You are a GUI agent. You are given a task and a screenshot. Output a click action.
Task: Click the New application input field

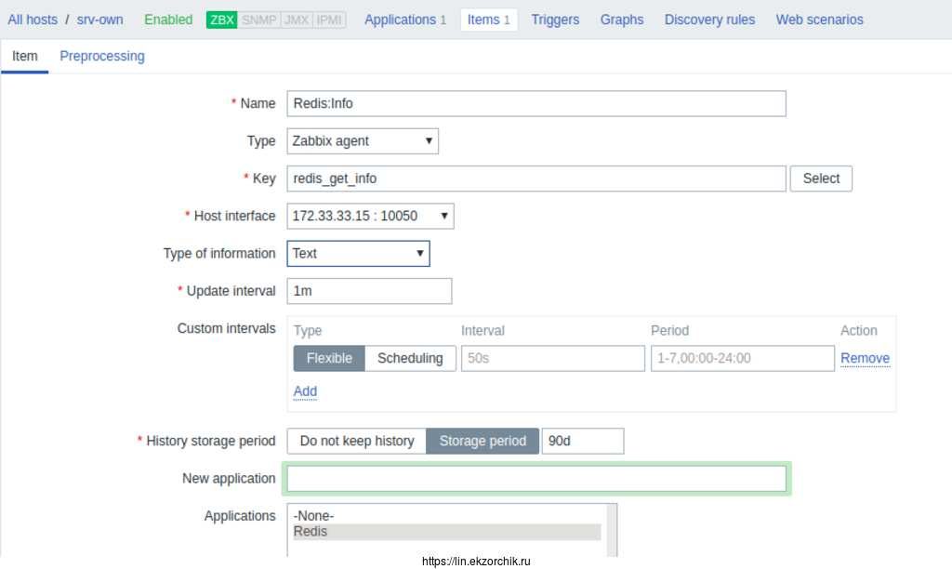[x=536, y=479]
